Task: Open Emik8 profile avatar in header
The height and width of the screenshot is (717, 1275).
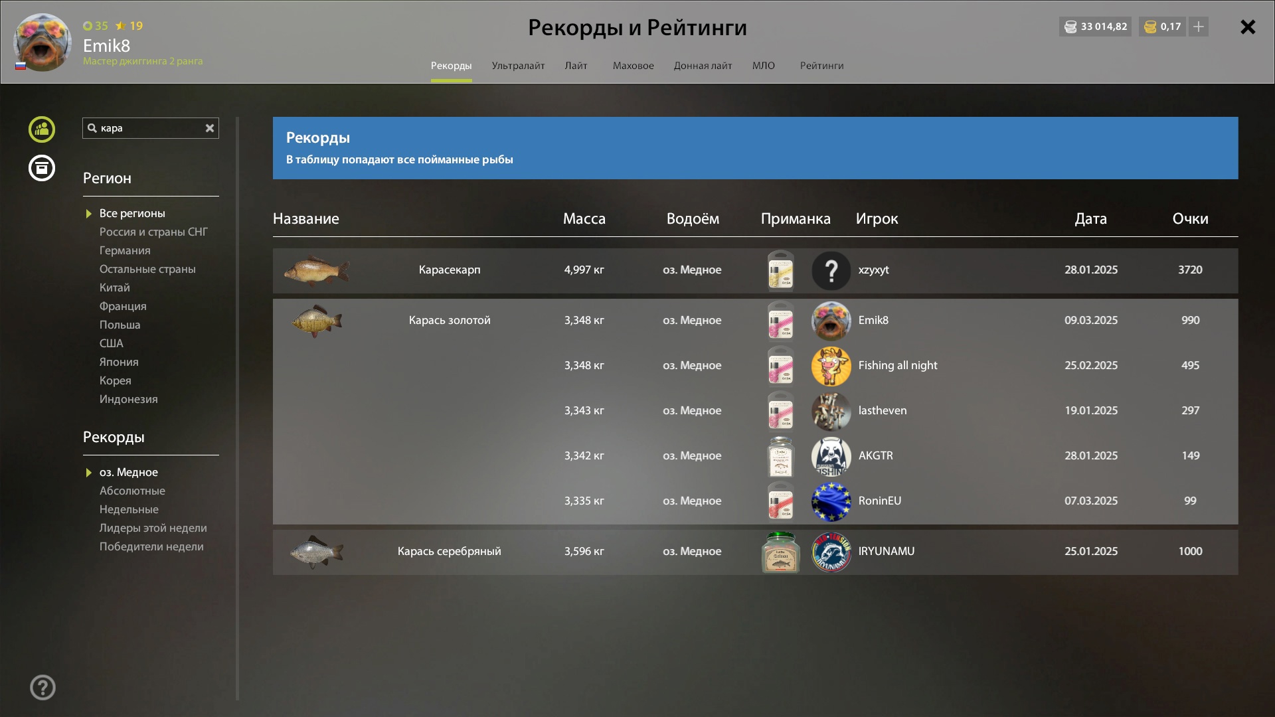Action: 42,42
